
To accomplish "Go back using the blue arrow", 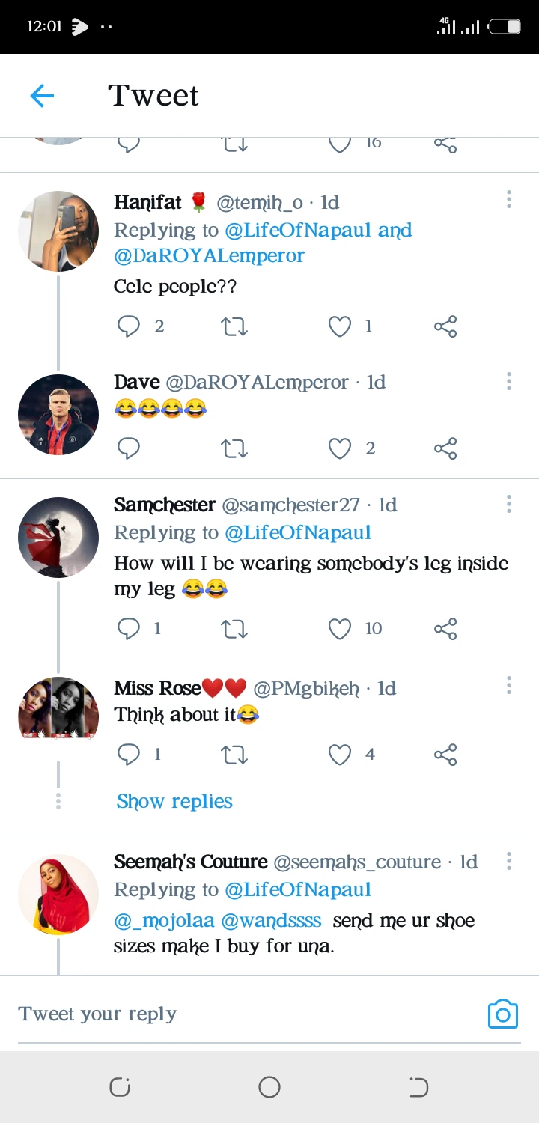I will click(42, 96).
